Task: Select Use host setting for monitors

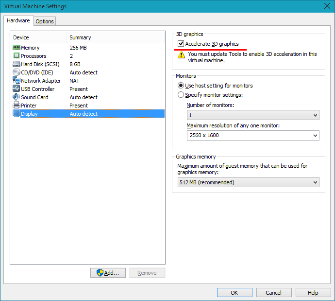Action: pyautogui.click(x=181, y=86)
